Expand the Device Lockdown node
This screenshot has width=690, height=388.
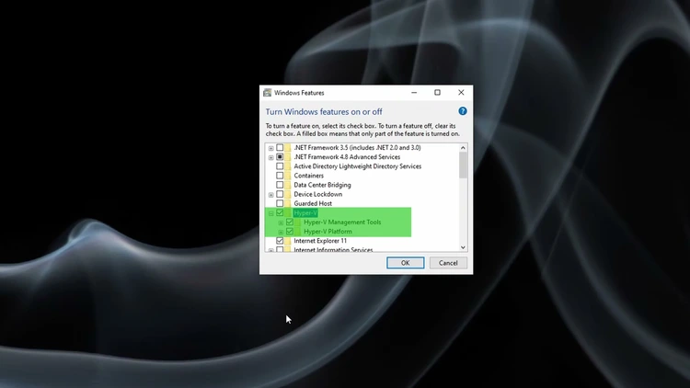click(x=271, y=194)
